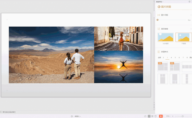
Task: Pin the side panel with pushpin icon
Action: (189, 1)
